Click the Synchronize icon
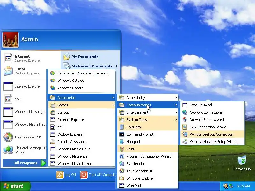The height and width of the screenshot is (191, 255). coord(122,164)
